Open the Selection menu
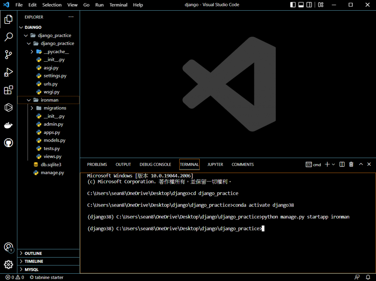Viewport: 376px width, 281px height. pos(52,5)
